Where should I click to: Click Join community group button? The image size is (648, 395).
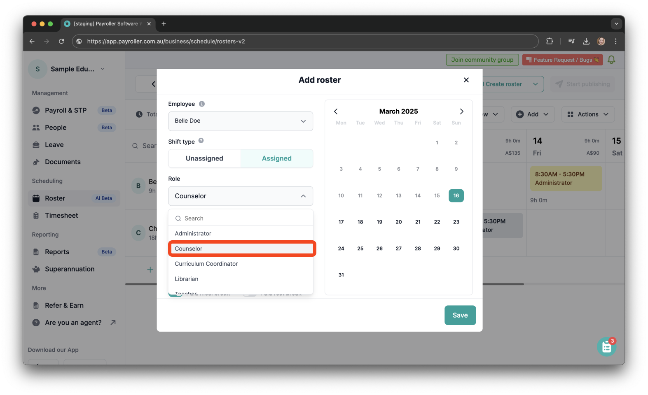pos(482,60)
